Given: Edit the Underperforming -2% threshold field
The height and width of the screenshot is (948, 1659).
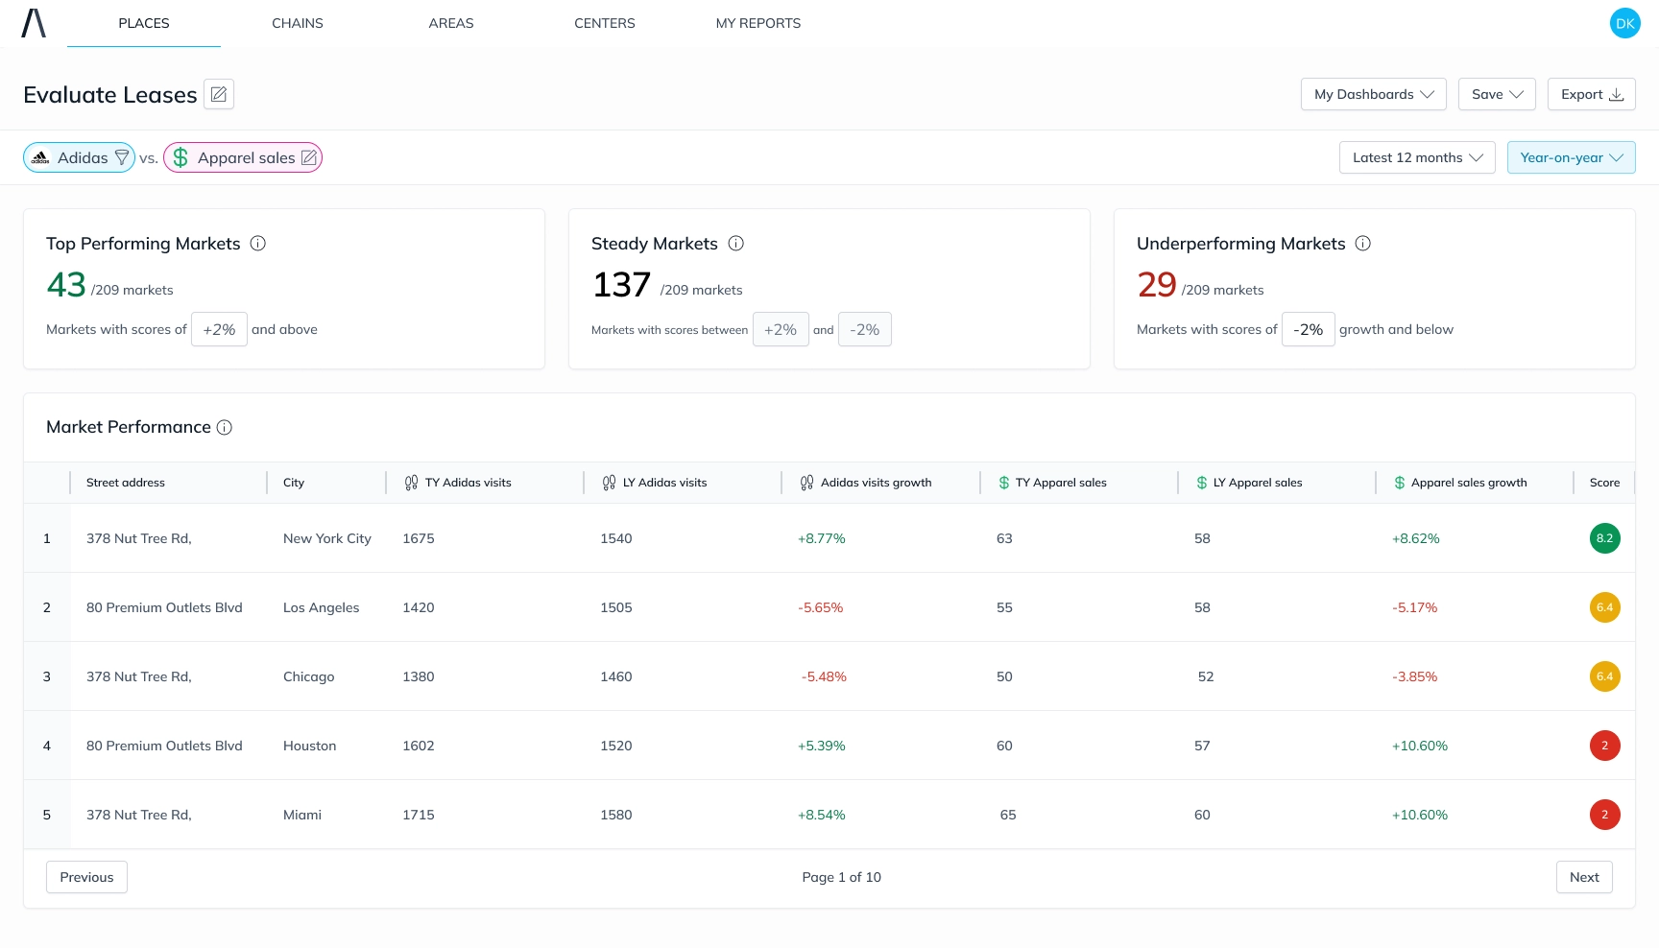Looking at the screenshot, I should coord(1309,329).
